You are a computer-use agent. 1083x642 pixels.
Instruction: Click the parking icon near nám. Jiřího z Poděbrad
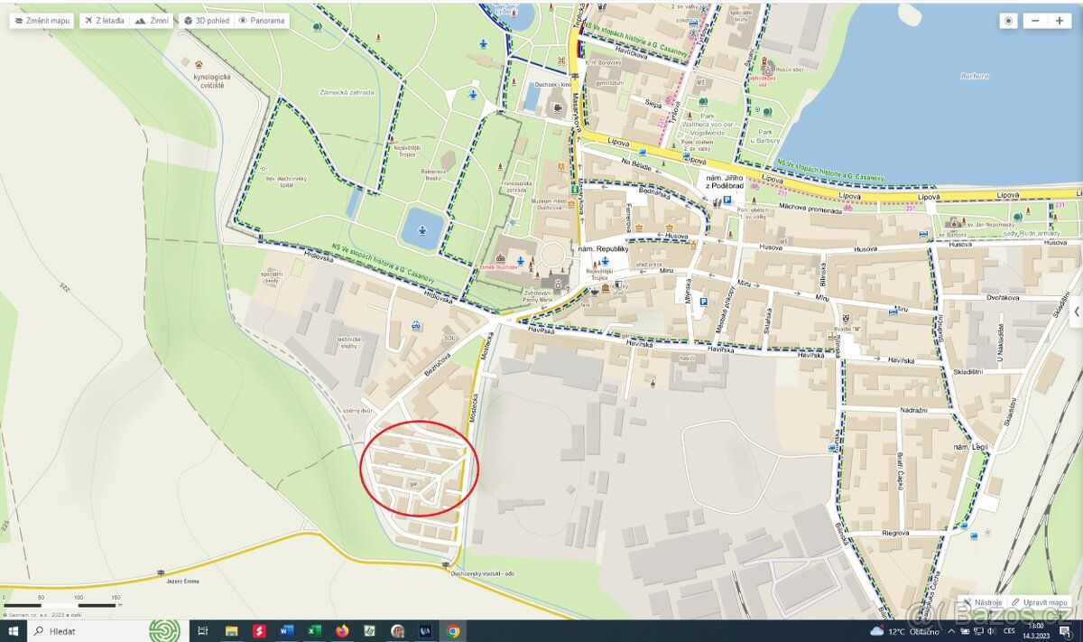tap(727, 200)
